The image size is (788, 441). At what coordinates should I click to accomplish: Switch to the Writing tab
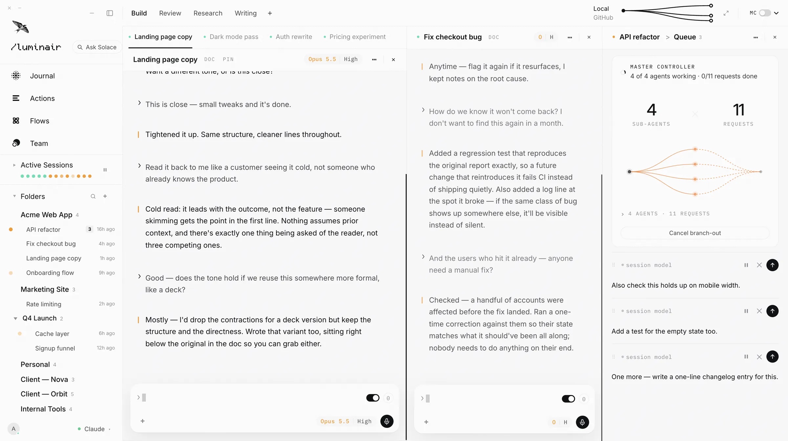[246, 13]
